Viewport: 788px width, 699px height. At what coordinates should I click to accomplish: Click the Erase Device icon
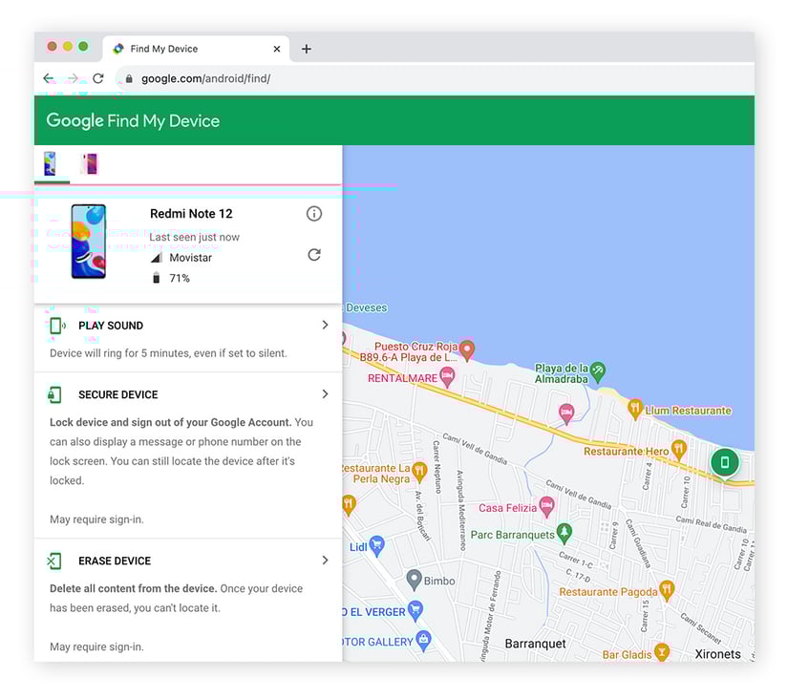point(55,561)
